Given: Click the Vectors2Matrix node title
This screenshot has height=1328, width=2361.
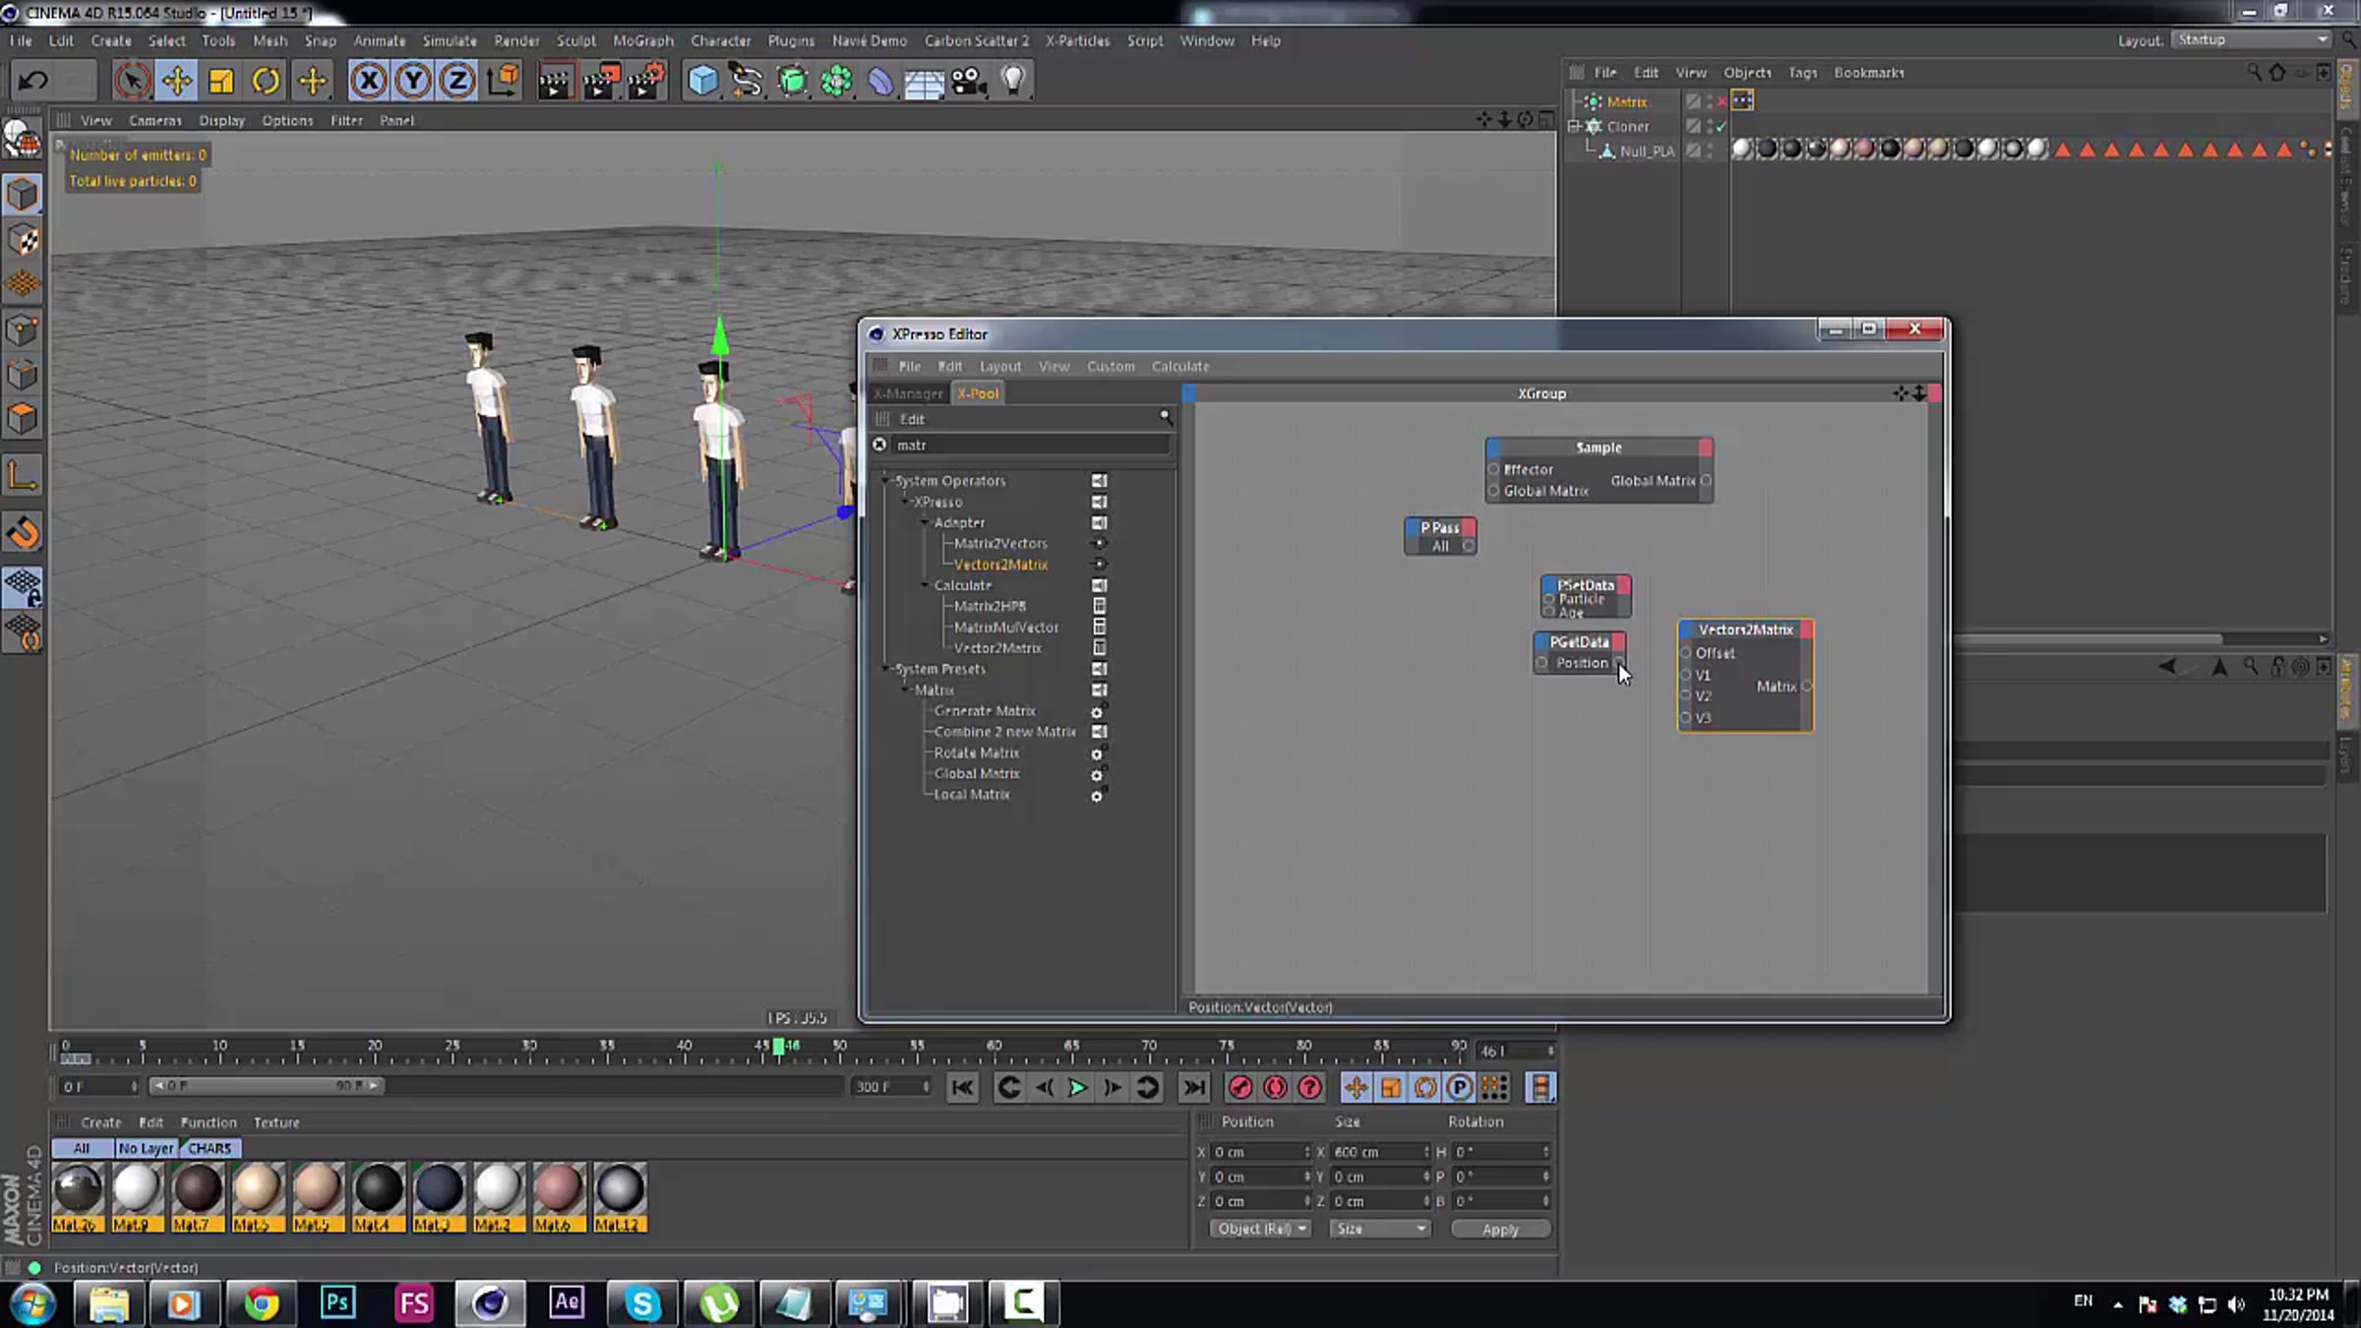Looking at the screenshot, I should pyautogui.click(x=1745, y=630).
